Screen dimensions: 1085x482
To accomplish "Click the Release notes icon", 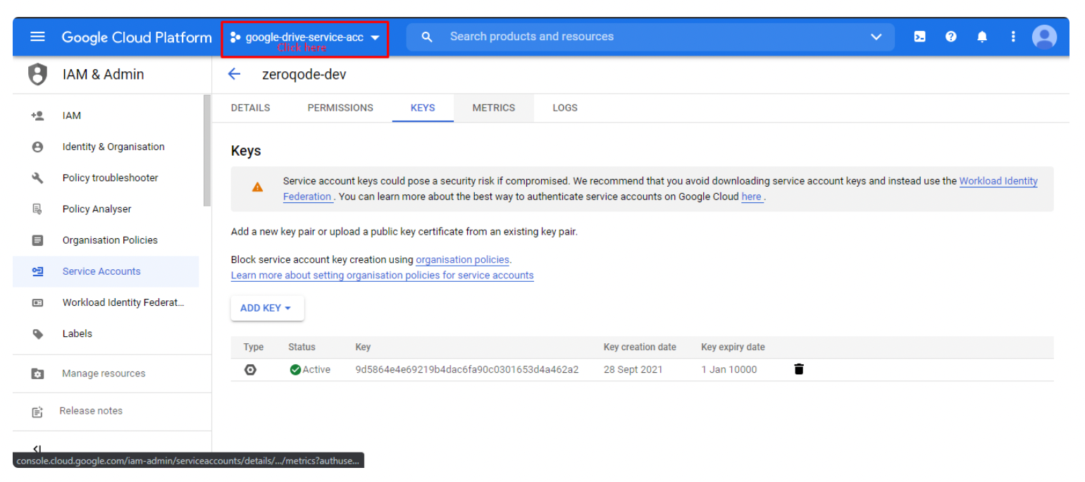I will coord(38,412).
